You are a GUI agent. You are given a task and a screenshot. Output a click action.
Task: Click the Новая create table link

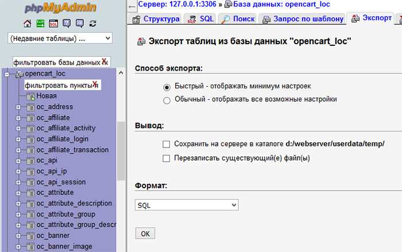[47, 96]
